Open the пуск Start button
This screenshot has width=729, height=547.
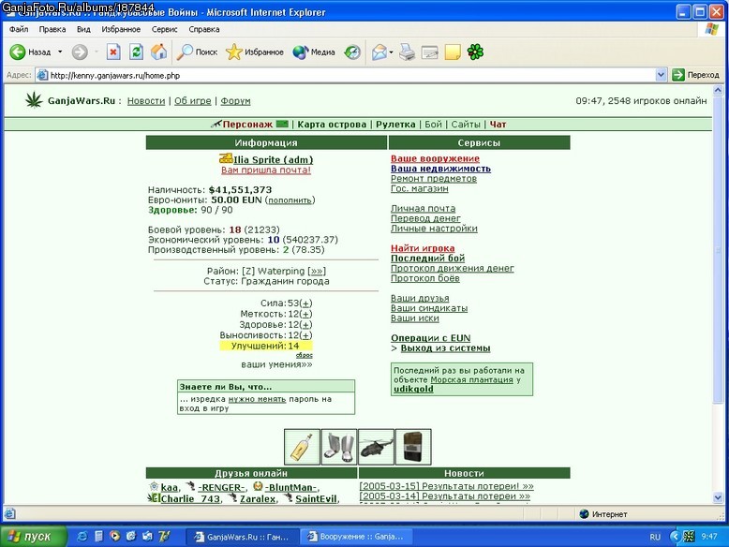(x=33, y=537)
